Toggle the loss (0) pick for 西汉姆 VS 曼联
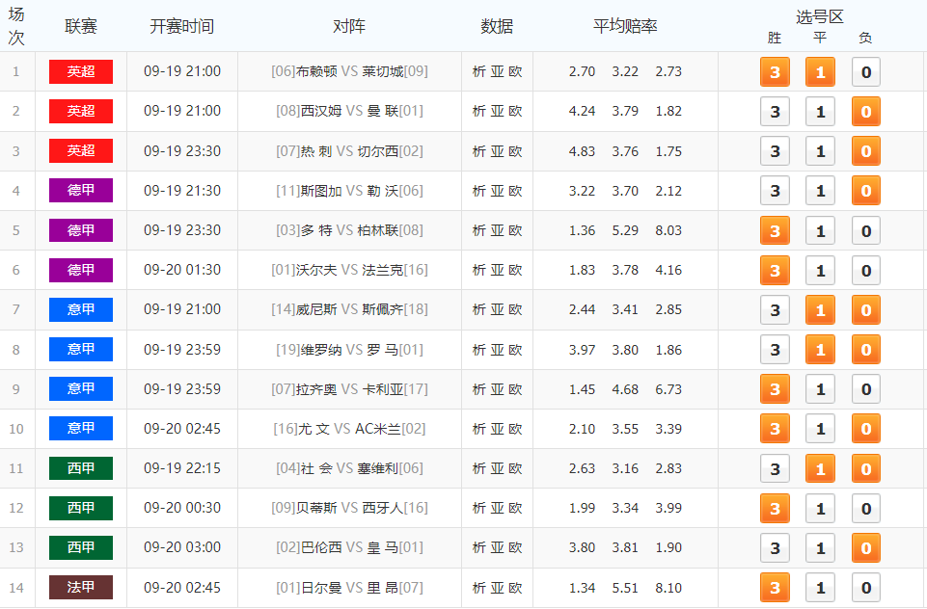Image resolution: width=927 pixels, height=609 pixels. (865, 112)
